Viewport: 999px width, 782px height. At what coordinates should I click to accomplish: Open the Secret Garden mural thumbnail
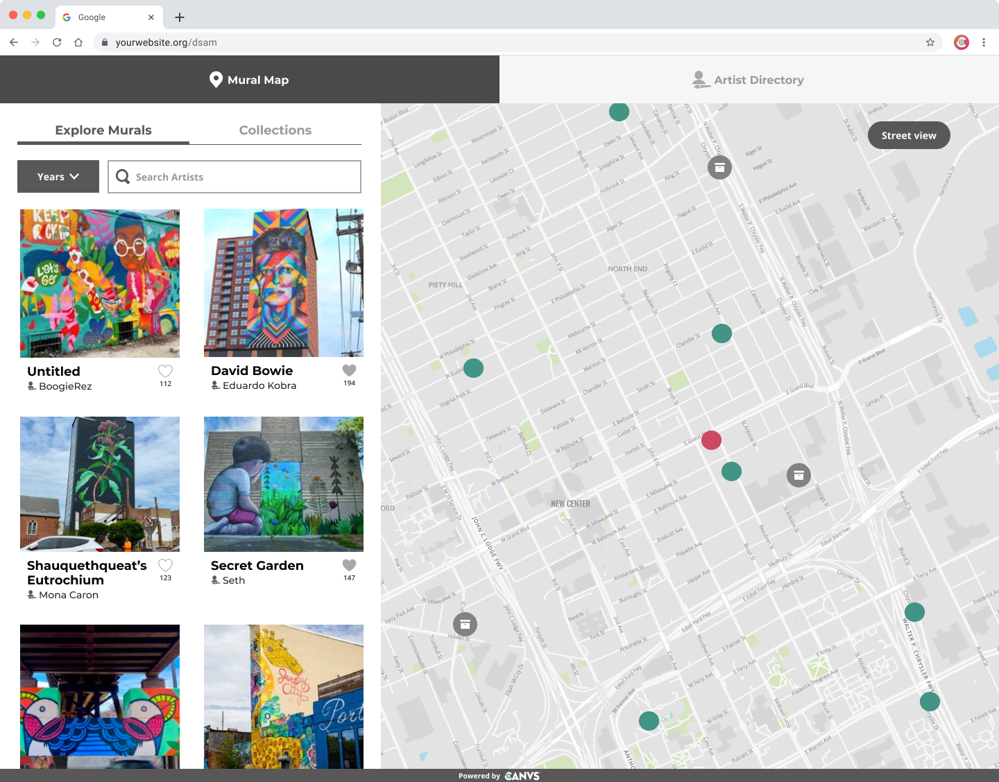pos(283,484)
